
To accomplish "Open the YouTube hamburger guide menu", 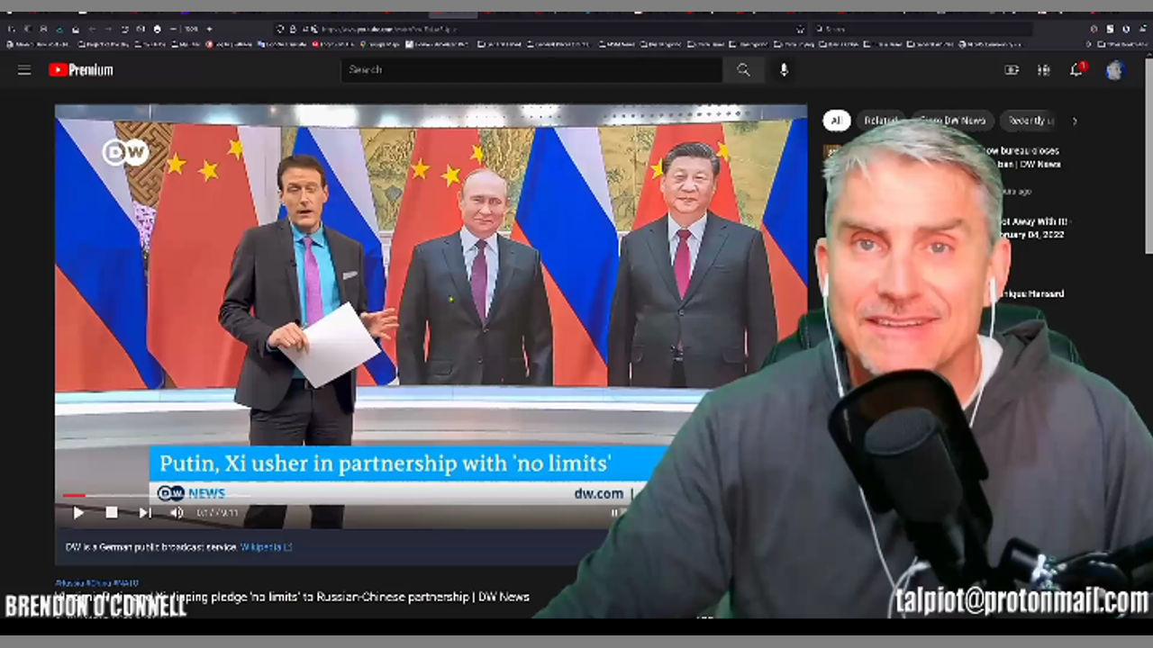I will coord(24,70).
